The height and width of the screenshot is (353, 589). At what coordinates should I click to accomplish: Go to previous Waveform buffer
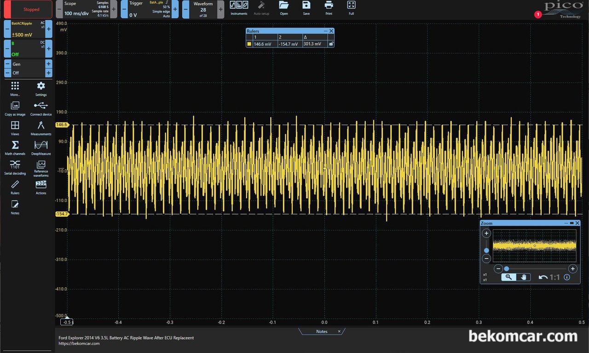pos(186,9)
